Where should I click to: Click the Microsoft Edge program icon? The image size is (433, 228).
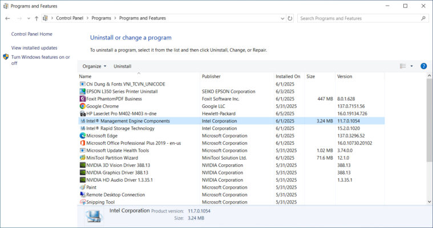pyautogui.click(x=83, y=136)
